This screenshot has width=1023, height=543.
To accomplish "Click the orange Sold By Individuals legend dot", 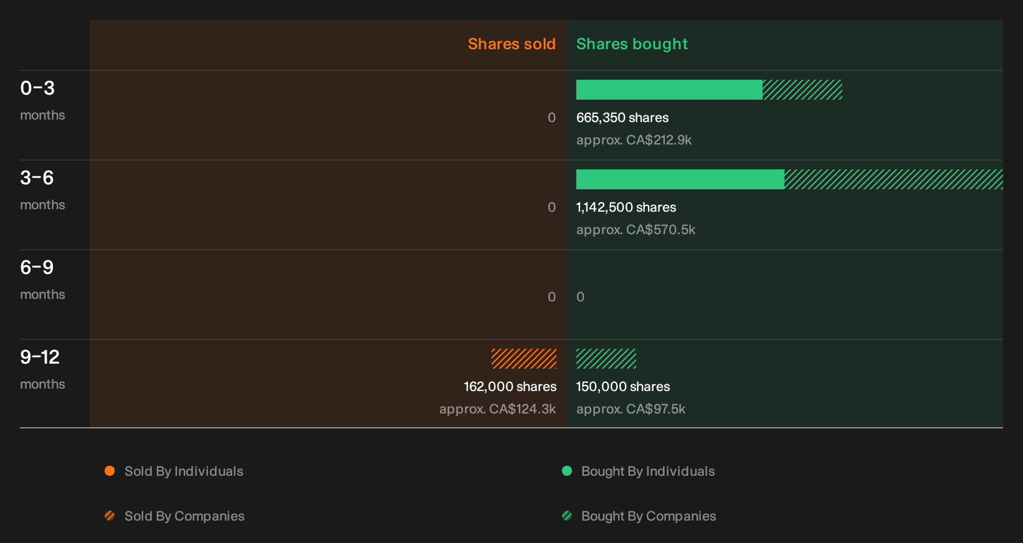I will [x=110, y=471].
